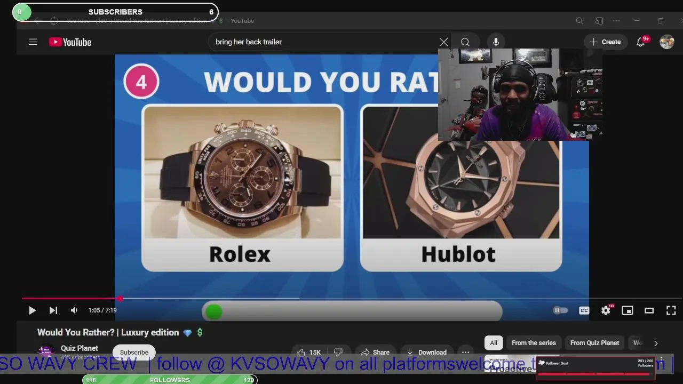Open the browser three-dot menu
683x384 pixels.
pyautogui.click(x=617, y=21)
